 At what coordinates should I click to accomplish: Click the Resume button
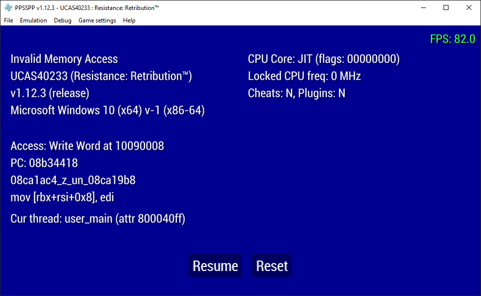[x=215, y=266]
